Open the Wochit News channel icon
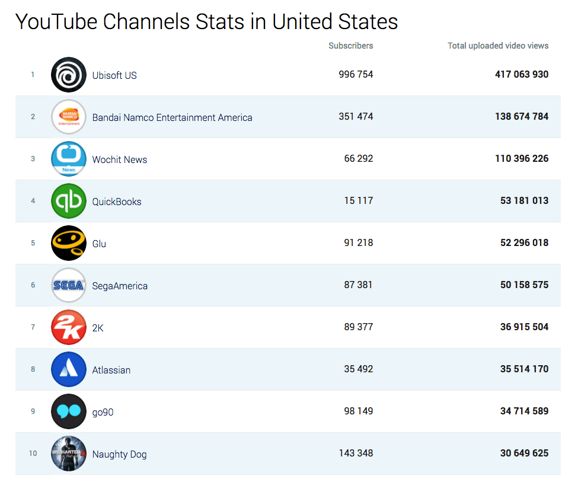578x479 pixels. click(69, 159)
